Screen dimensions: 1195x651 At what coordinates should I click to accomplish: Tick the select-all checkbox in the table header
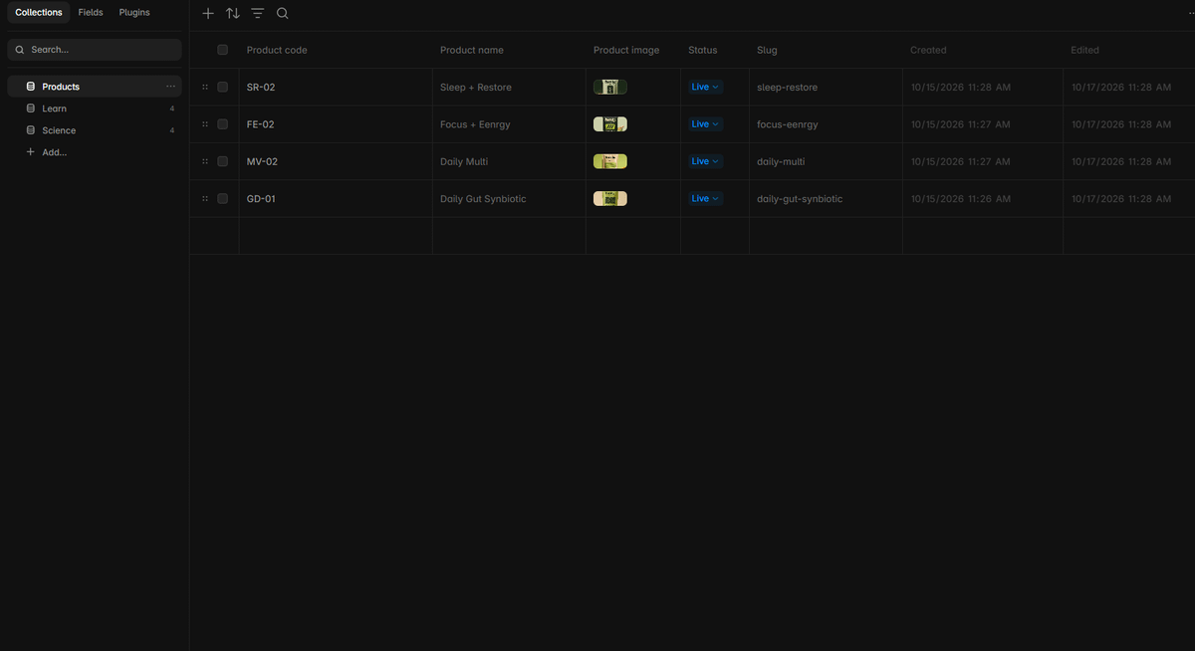coord(223,50)
